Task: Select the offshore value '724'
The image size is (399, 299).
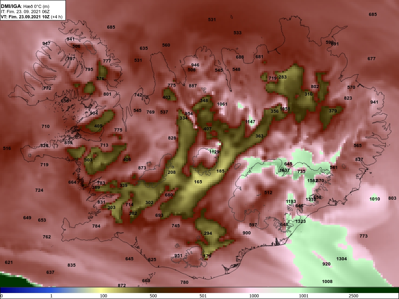Action: coord(39,190)
